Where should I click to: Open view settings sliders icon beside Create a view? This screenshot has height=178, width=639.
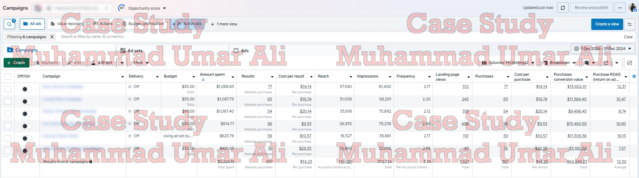pyautogui.click(x=630, y=24)
